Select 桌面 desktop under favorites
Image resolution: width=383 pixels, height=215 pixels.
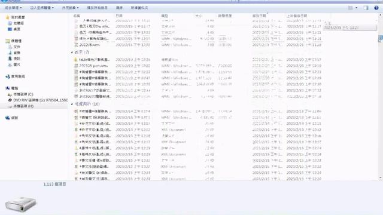click(17, 29)
